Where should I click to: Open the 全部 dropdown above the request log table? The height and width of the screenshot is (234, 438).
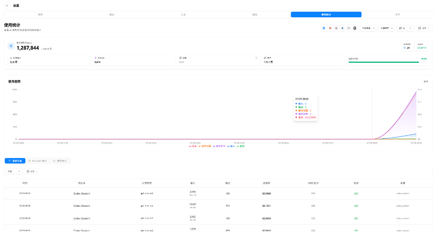point(14,171)
